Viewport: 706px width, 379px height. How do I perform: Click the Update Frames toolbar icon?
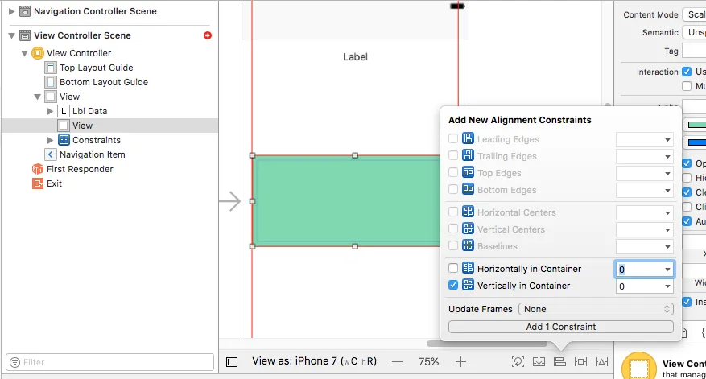click(x=518, y=361)
